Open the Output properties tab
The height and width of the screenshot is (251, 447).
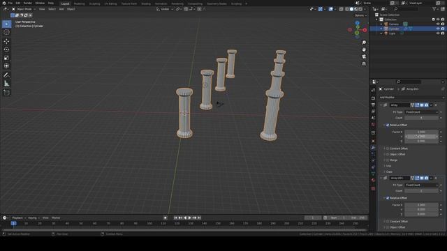(373, 105)
